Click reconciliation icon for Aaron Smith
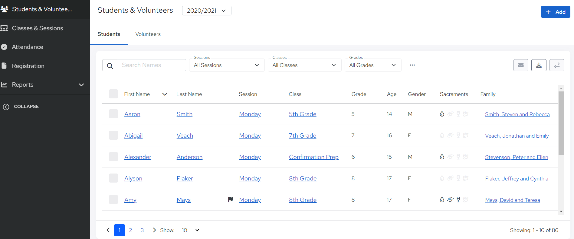The image size is (574, 239). click(450, 114)
